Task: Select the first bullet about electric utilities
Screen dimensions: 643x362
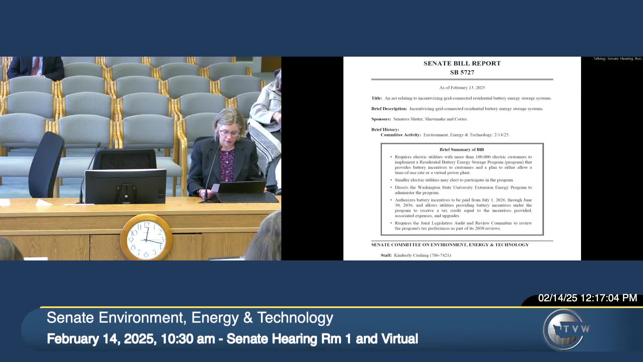Action: point(462,165)
